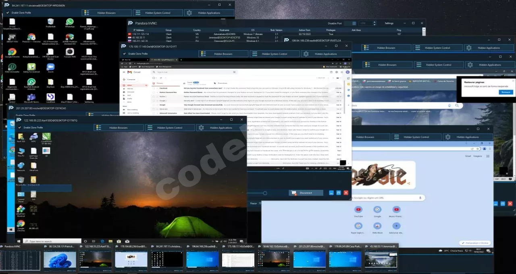
Task: Open This PC icon on Aarif's desktop
Action: coord(21,152)
